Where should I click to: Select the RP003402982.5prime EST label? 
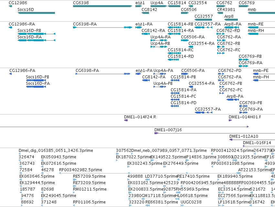point(80,170)
